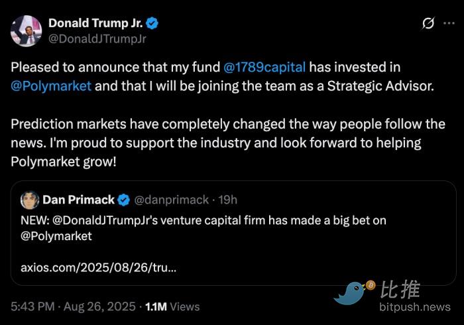Open the @Polymarket mention in the main tweet
Image resolution: width=464 pixels, height=325 pixels.
coord(51,87)
